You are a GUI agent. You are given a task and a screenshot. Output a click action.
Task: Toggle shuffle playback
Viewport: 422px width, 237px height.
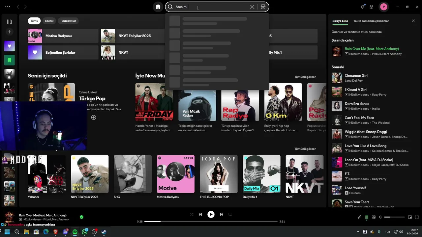[192, 214]
